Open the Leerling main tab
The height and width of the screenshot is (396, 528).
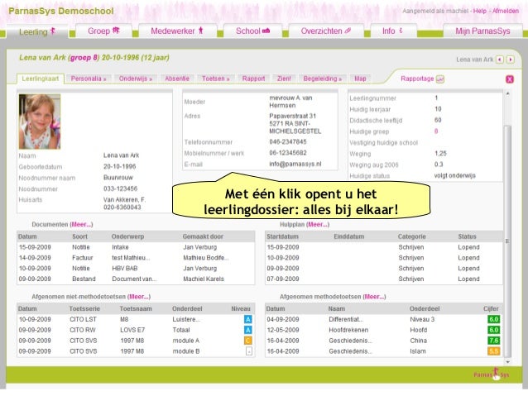(x=37, y=31)
